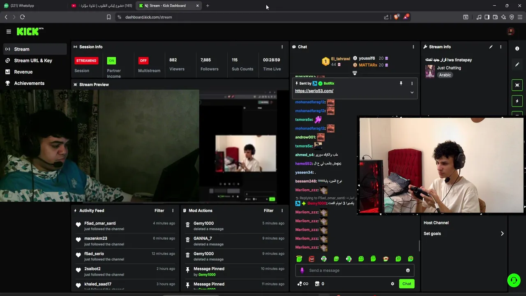Viewport: 526px width, 296px height.
Task: Click the lightning bolt quick action button
Action: [x=517, y=101]
